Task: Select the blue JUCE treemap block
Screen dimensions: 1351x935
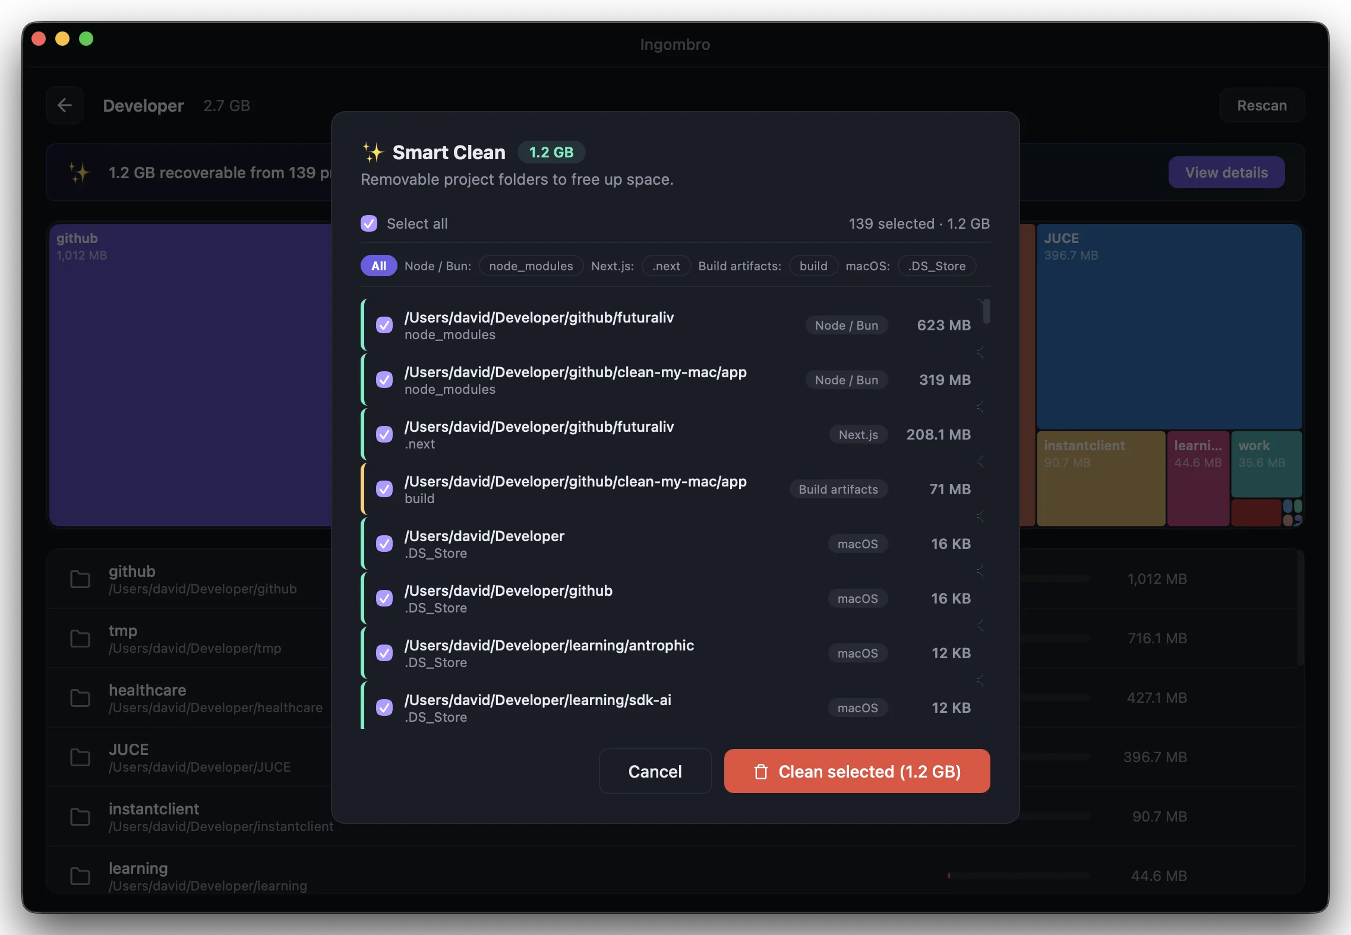Action: coord(1169,326)
